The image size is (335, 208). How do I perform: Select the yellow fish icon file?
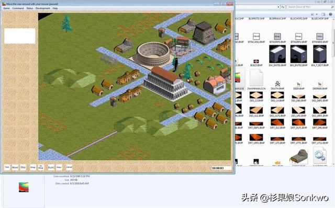277,163
